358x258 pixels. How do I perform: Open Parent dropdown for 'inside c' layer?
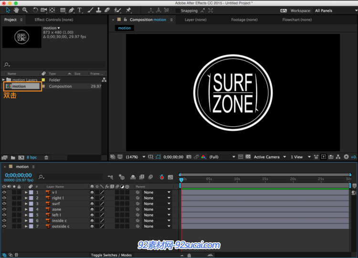coord(158,221)
